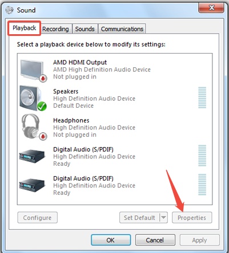This screenshot has width=229, height=253.
Task: Select the Speakers device icon
Action: coord(33,98)
